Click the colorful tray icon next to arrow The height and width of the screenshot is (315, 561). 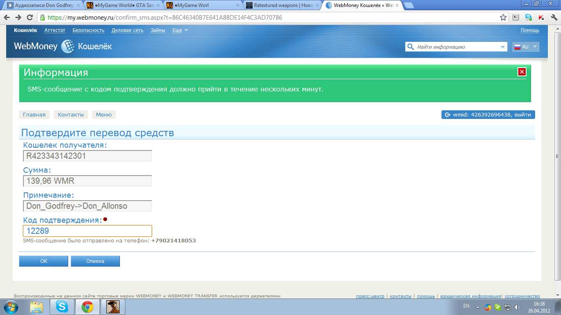click(487, 307)
